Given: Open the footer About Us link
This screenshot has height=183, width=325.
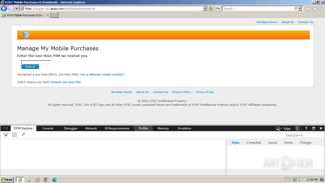Looking at the screenshot, I should pos(142,92).
